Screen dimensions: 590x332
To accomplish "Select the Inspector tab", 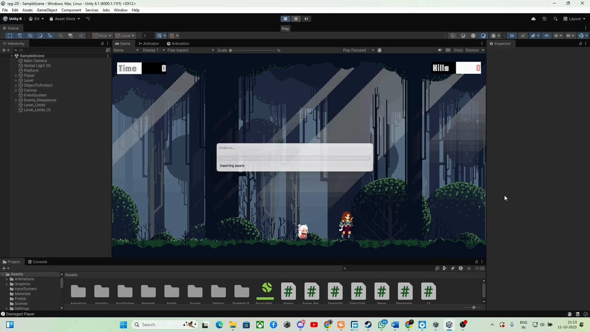I will pos(500,43).
